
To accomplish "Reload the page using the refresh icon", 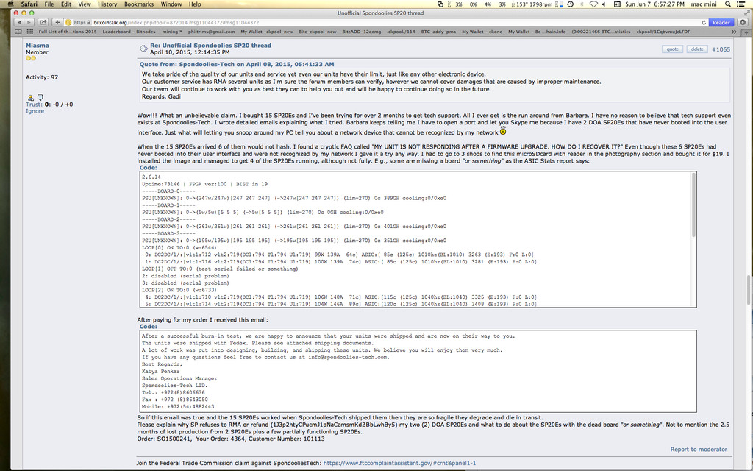I will [x=704, y=23].
